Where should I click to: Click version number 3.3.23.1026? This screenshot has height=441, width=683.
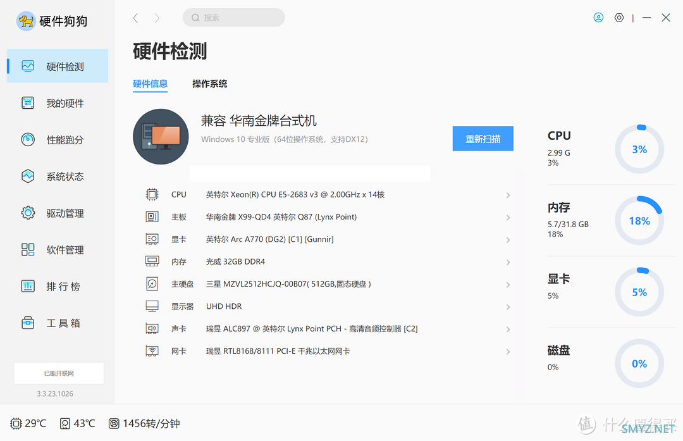55,394
